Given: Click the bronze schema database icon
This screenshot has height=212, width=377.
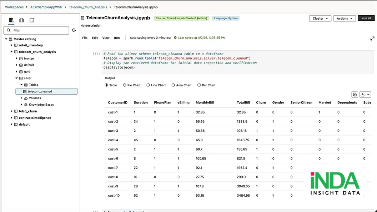Looking at the screenshot, I should coord(21,59).
